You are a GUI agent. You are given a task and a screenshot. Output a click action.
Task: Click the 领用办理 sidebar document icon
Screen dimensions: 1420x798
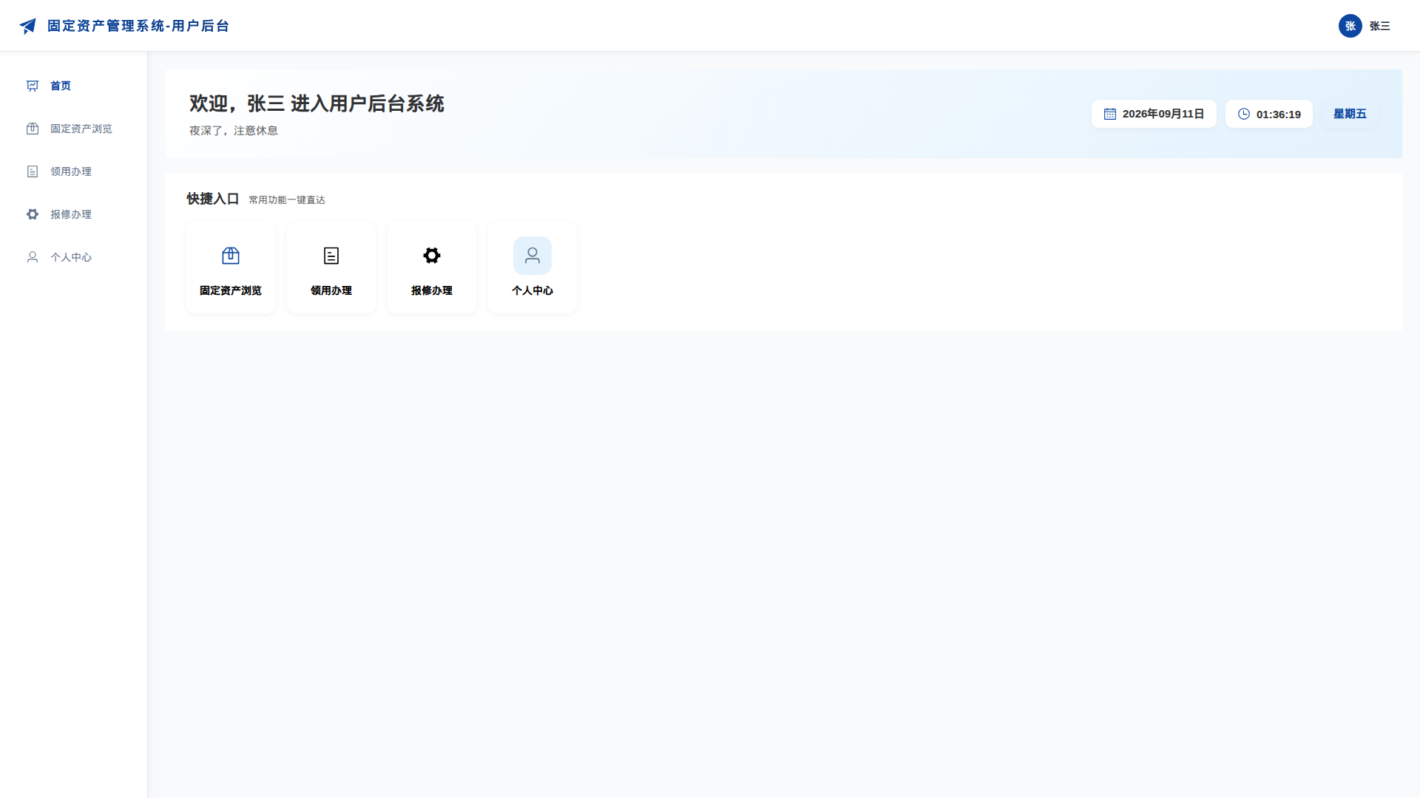[33, 171]
